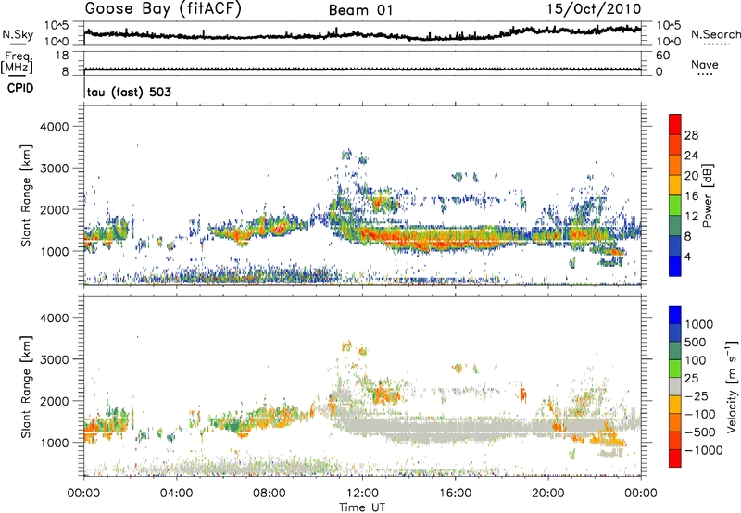The image size is (741, 513).
Task: Click the Velocity [m s-1] colorbar label
Action: [x=732, y=386]
